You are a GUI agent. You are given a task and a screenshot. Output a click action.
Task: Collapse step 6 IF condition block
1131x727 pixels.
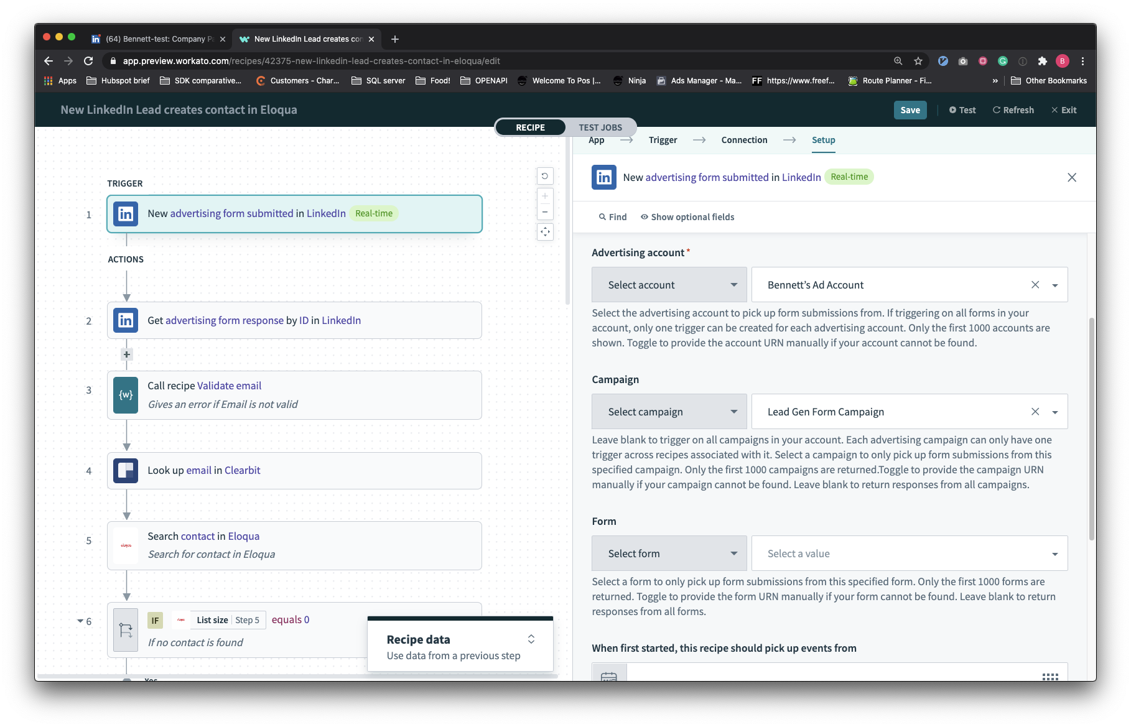pos(80,621)
